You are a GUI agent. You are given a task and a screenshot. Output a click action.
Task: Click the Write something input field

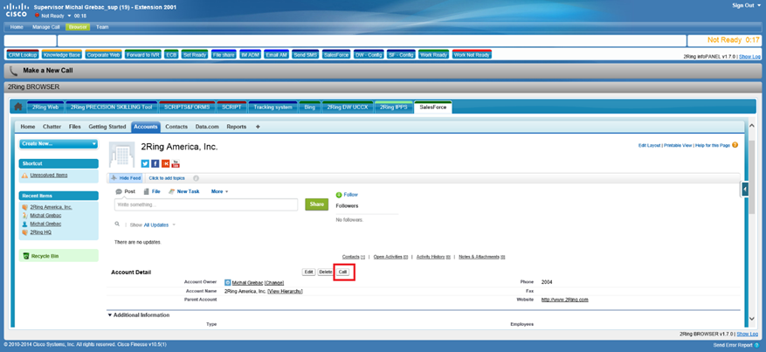[x=207, y=204]
